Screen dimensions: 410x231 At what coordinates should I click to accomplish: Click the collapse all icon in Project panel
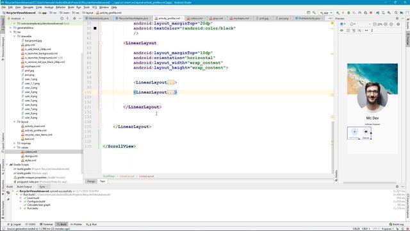click(x=68, y=19)
